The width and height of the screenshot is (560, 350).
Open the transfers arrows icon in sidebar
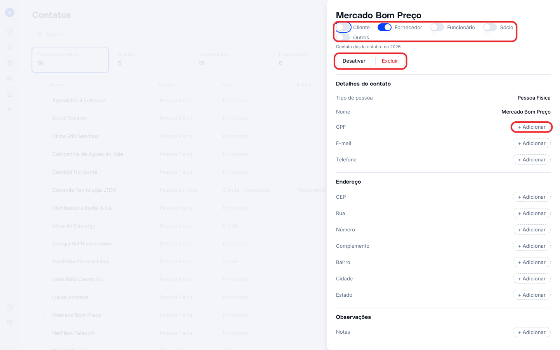pyautogui.click(x=10, y=47)
